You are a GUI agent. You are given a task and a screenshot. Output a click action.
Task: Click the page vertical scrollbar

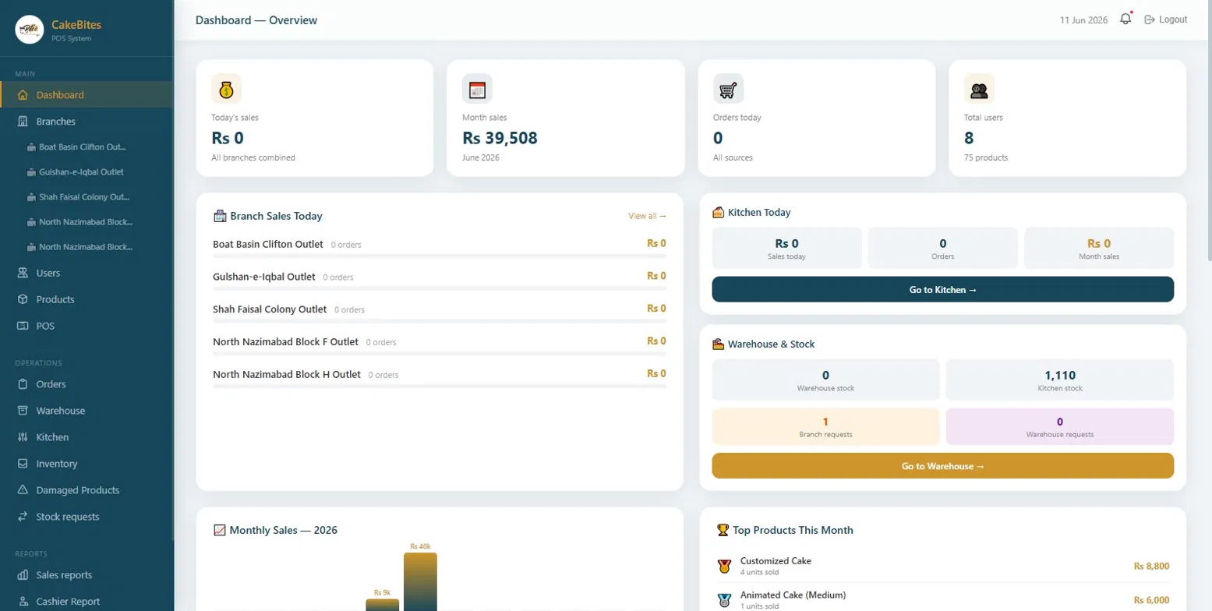pos(1208,132)
